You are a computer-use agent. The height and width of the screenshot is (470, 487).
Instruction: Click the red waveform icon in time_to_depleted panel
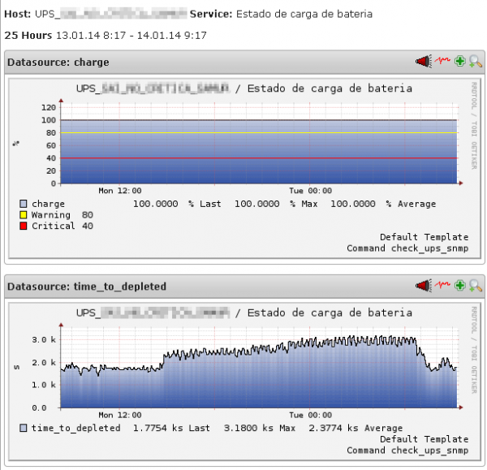click(441, 286)
